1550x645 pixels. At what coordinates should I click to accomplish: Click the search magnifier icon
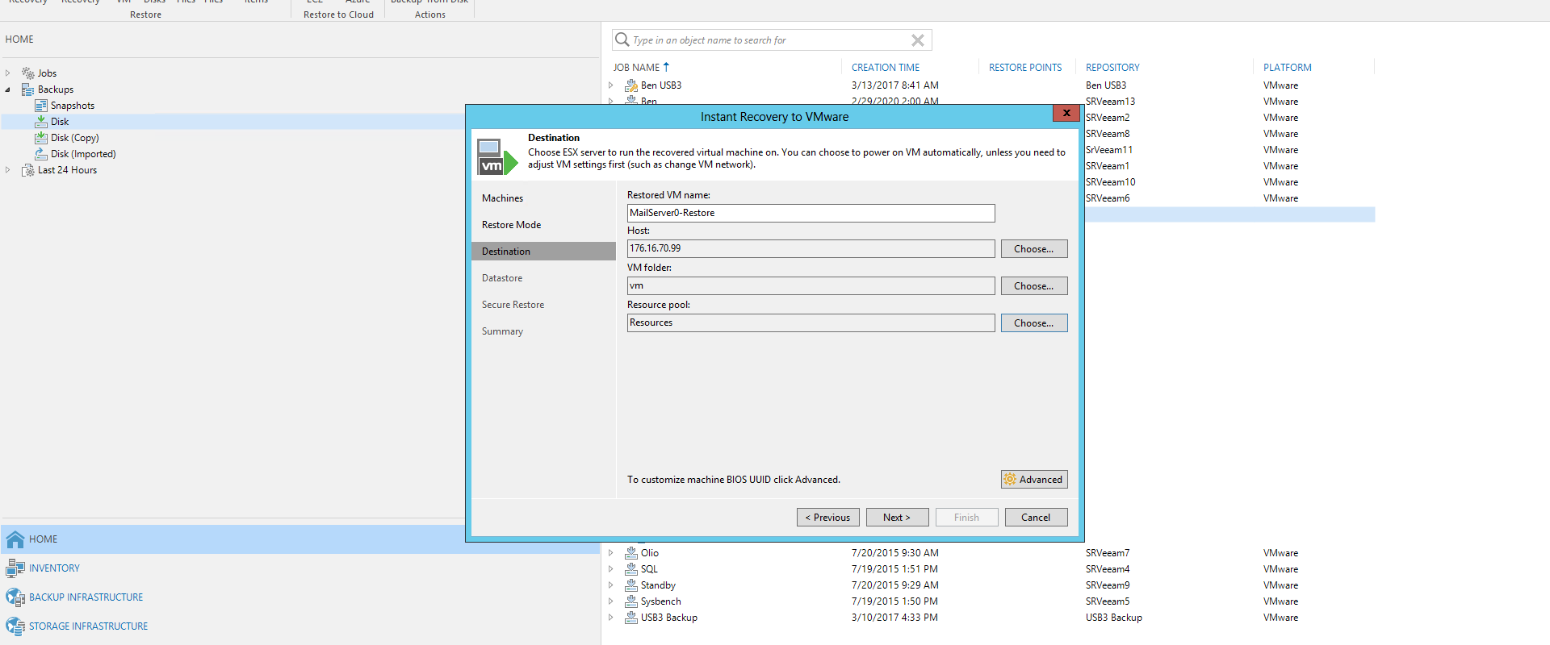point(622,40)
